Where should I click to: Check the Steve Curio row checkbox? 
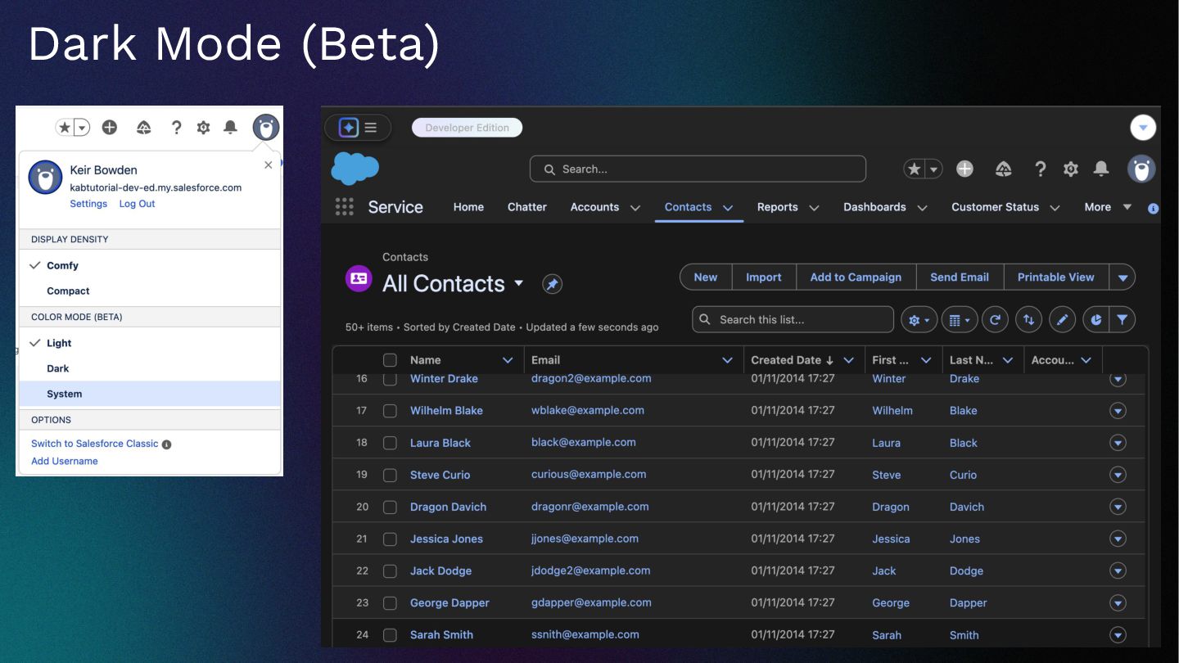pos(390,475)
